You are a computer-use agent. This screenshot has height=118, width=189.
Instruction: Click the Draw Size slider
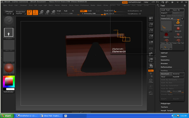click(114, 14)
